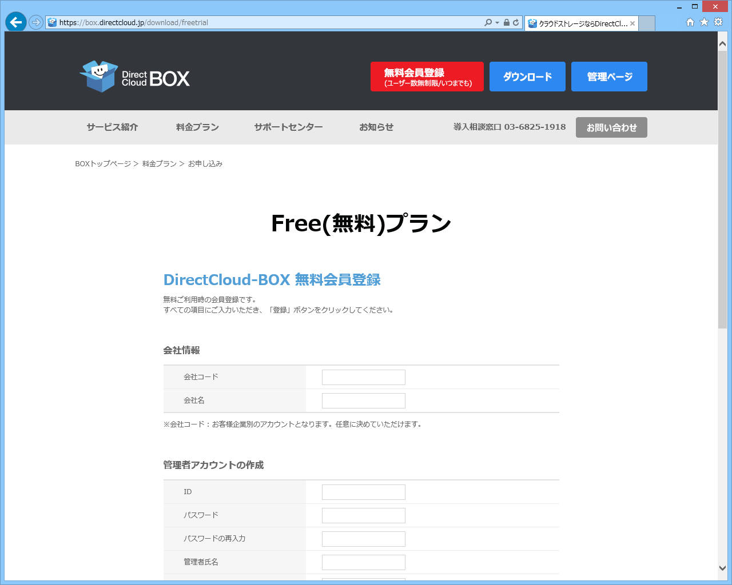Click inside the パスワード input field
This screenshot has width=732, height=585.
click(x=363, y=515)
